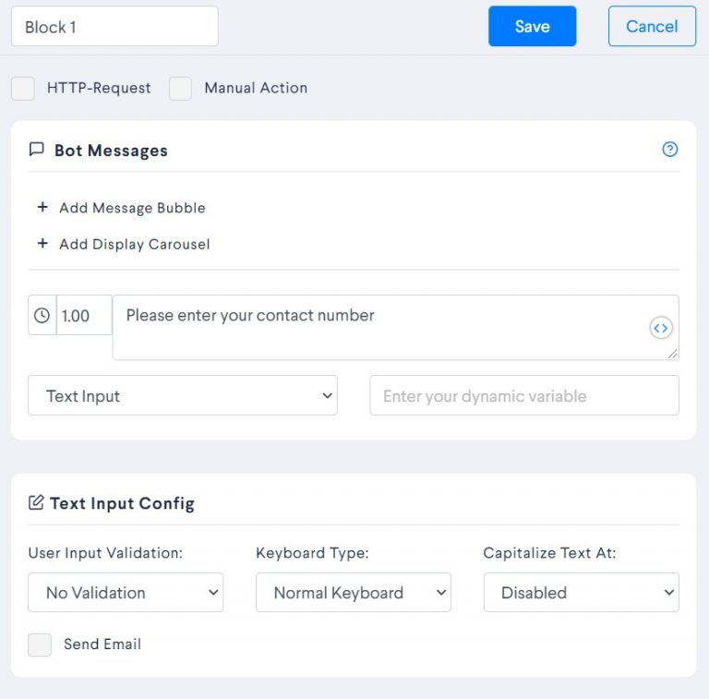Click the insert variable code icon
709x699 pixels.
pyautogui.click(x=661, y=328)
